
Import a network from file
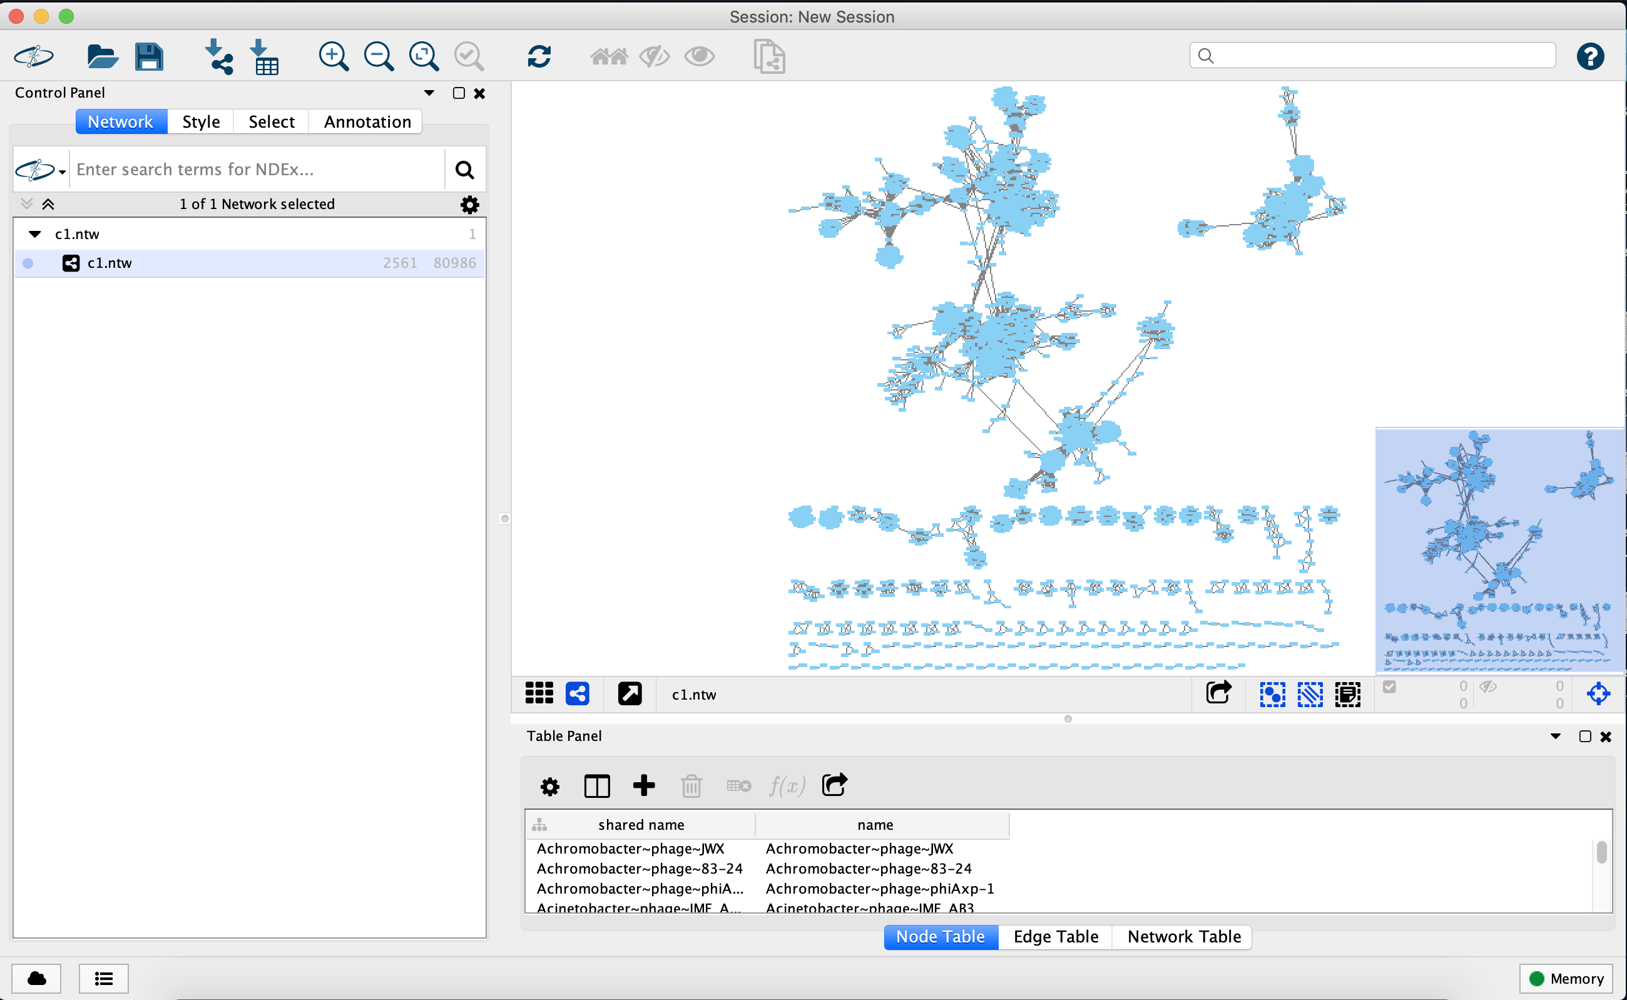(x=218, y=56)
